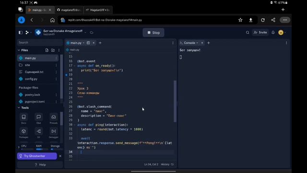This screenshot has width=307, height=173.
Task: Open options menu for main.py row
Action: [56, 58]
